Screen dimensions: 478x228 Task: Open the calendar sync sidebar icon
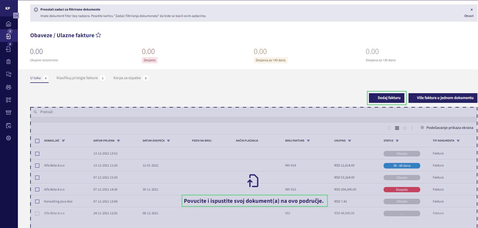tap(9, 125)
